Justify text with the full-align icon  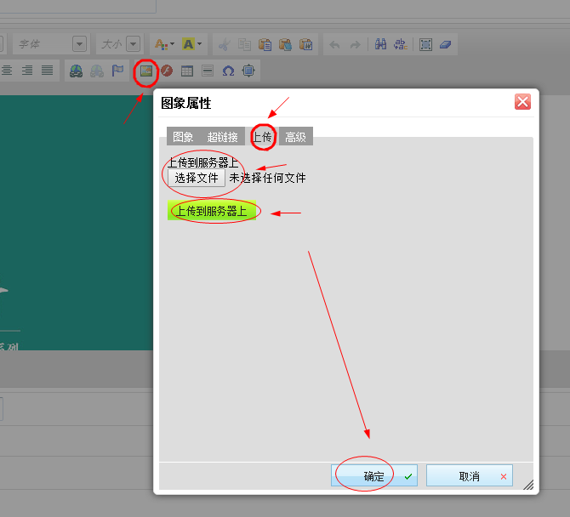(x=48, y=71)
